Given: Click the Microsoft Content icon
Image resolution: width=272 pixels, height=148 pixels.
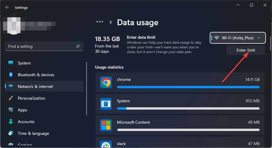Looking at the screenshot, I should [x=106, y=125].
